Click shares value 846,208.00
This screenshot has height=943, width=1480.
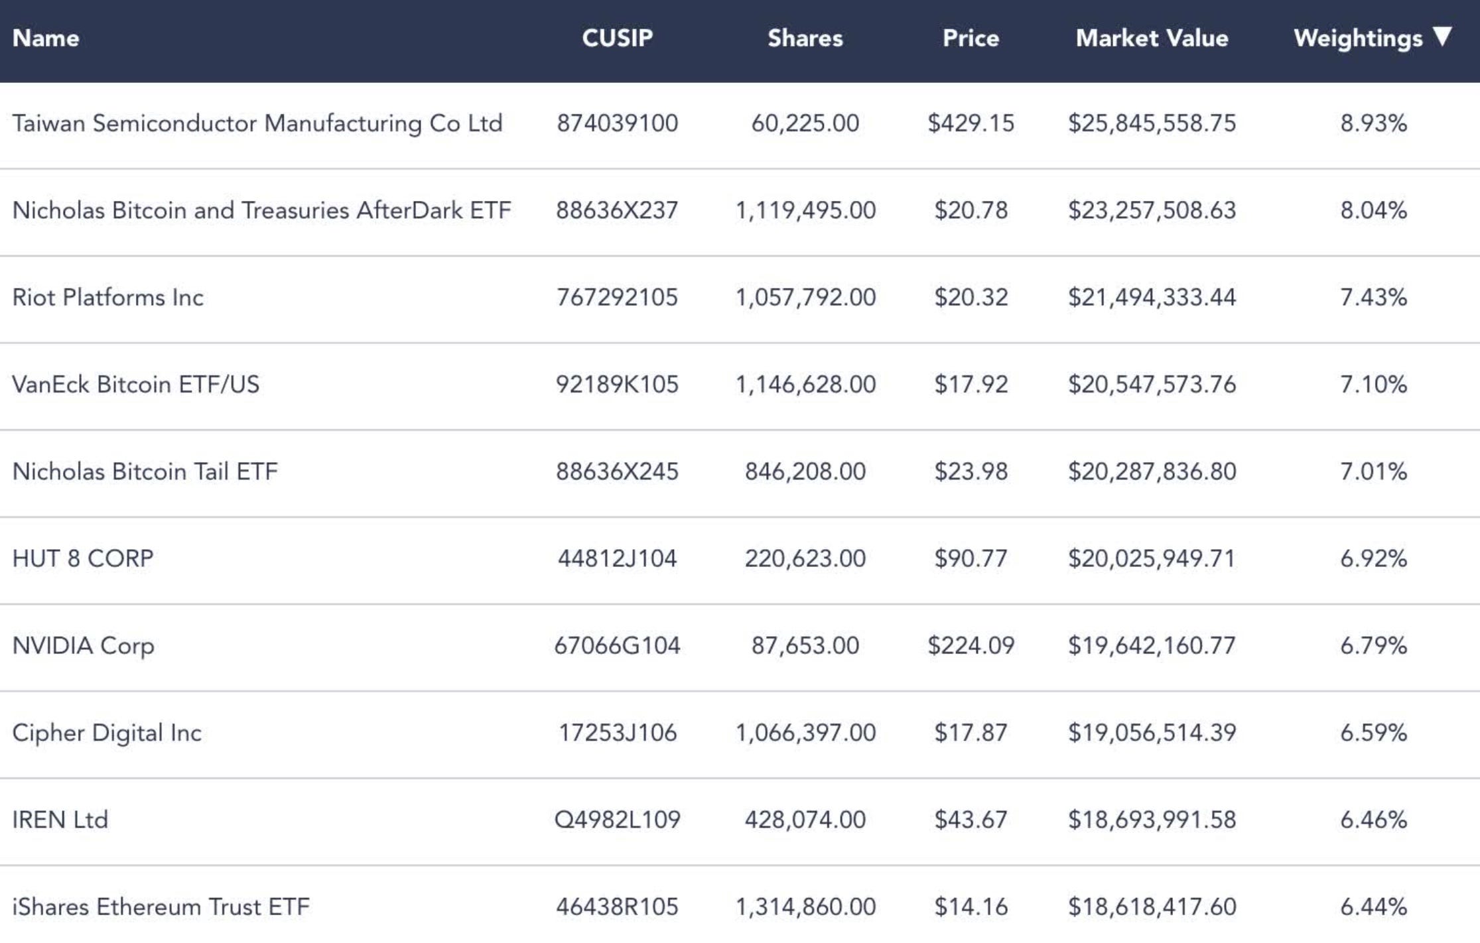(x=805, y=472)
